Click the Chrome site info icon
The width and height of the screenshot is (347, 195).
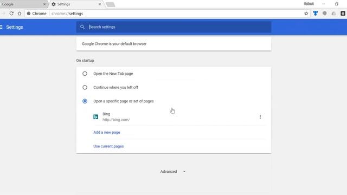(x=29, y=14)
